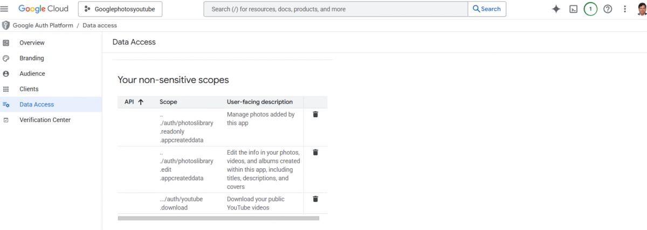The height and width of the screenshot is (230, 647).
Task: Delete the photoslibrary.edit.appcreateddata scope
Action: [315, 153]
